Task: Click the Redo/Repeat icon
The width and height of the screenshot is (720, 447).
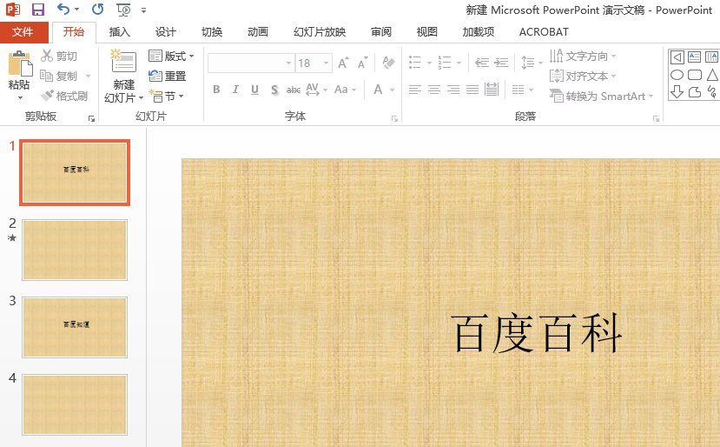Action: click(x=97, y=9)
